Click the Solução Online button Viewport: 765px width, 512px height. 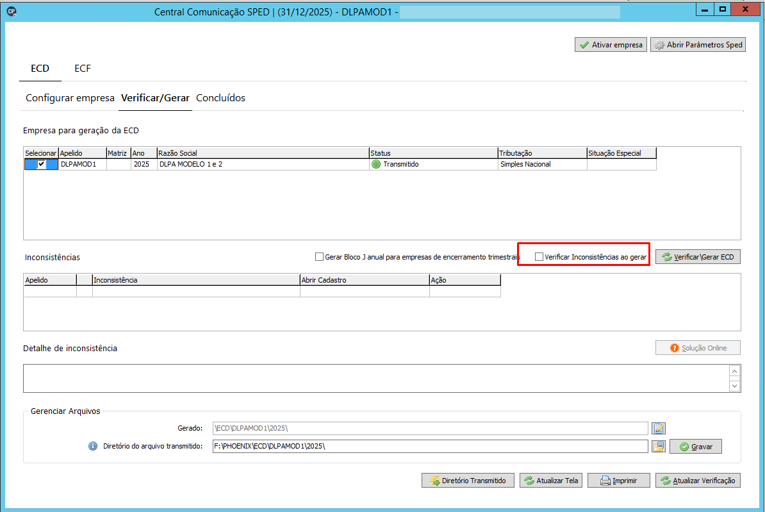coord(698,348)
